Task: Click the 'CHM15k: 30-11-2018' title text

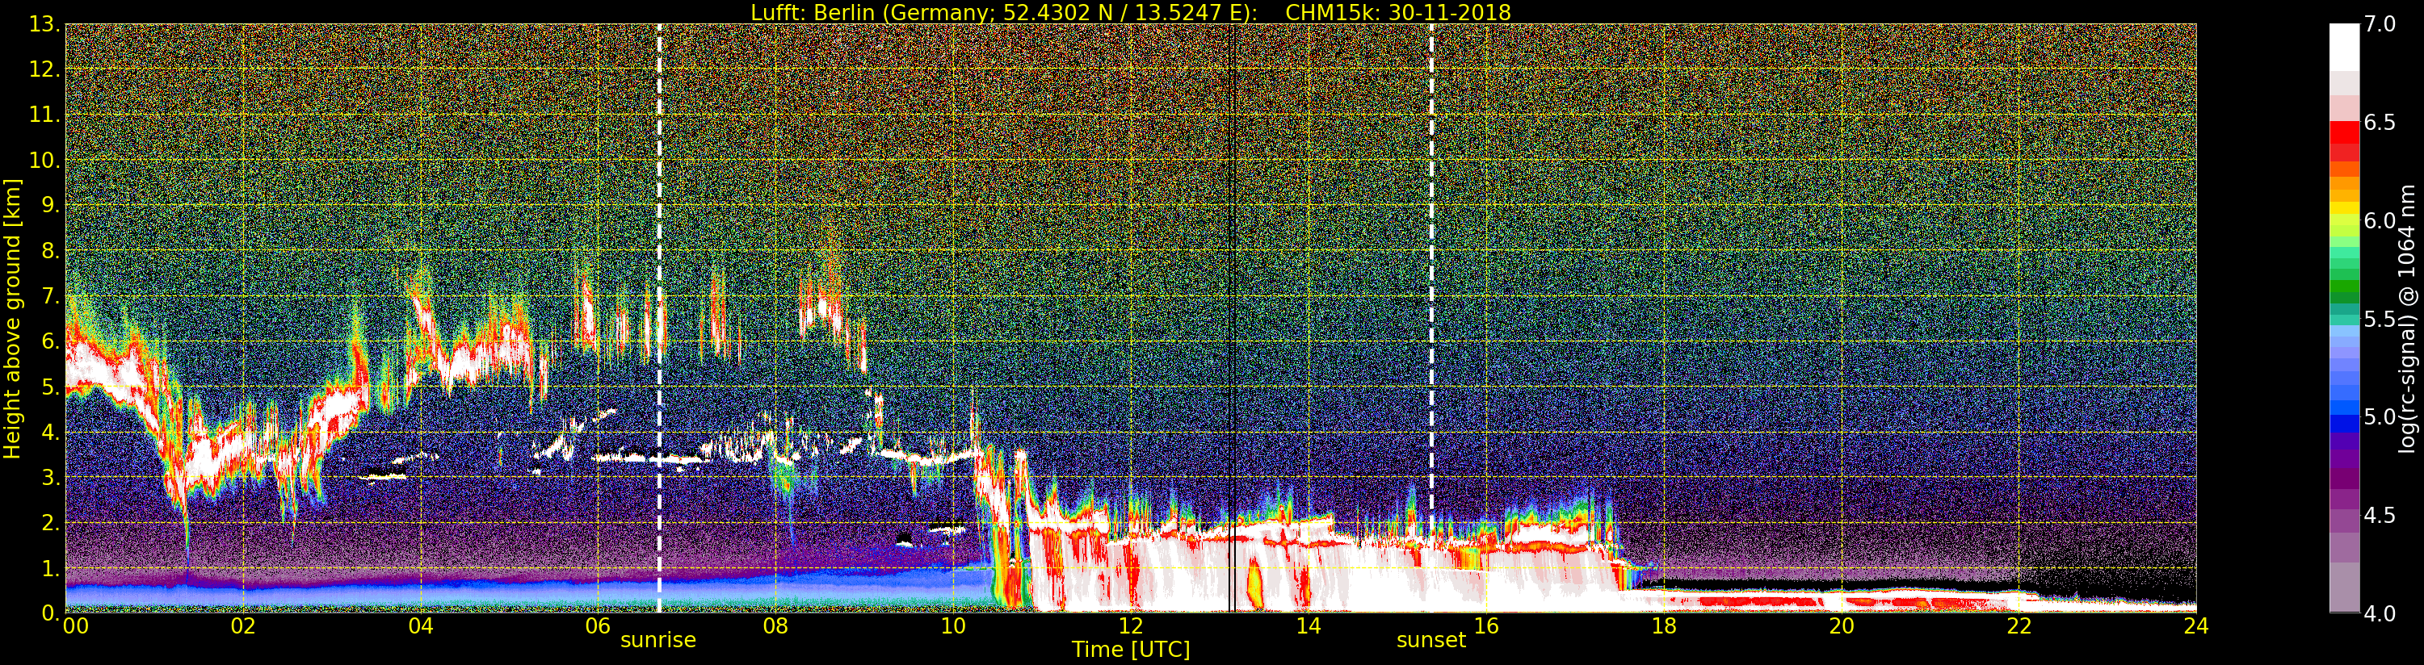Action: [1397, 12]
